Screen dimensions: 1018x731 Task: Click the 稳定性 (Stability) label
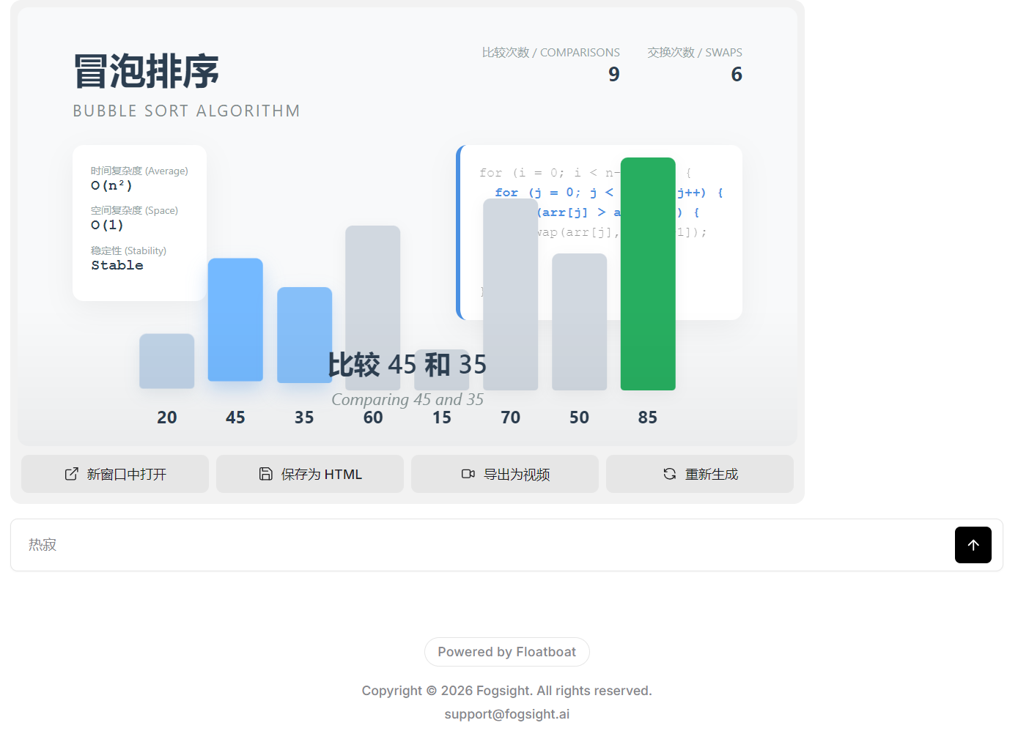[128, 251]
